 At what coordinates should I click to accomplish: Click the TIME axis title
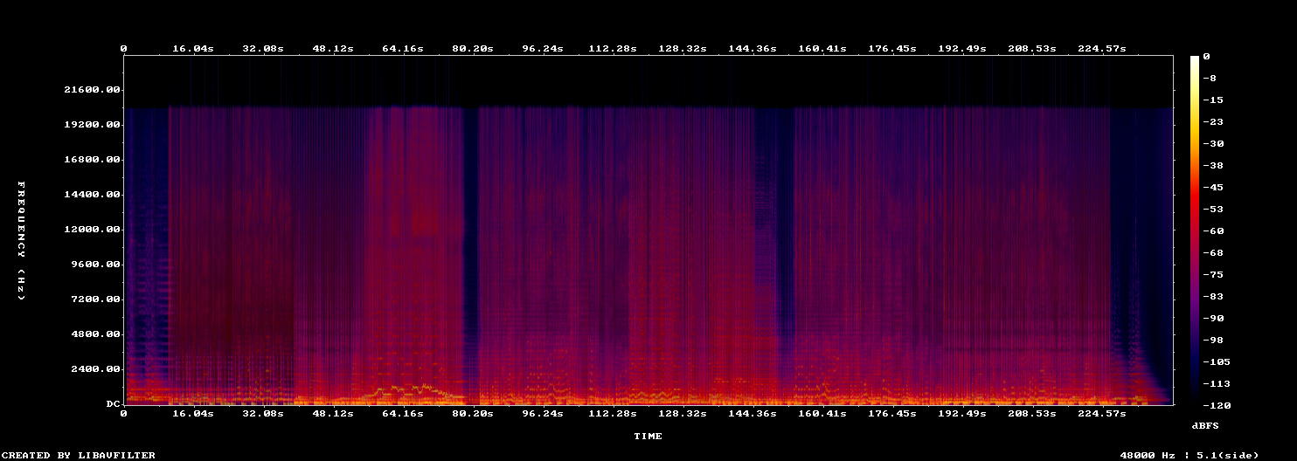point(648,436)
